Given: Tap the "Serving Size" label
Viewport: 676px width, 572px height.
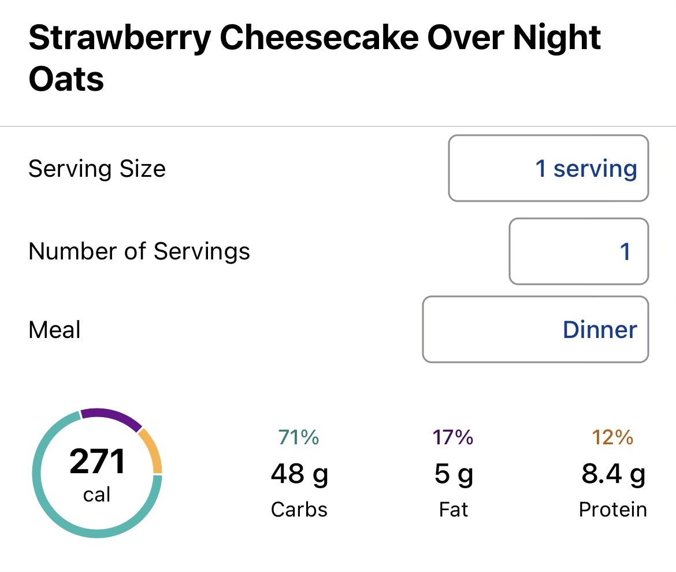Looking at the screenshot, I should pos(97,169).
